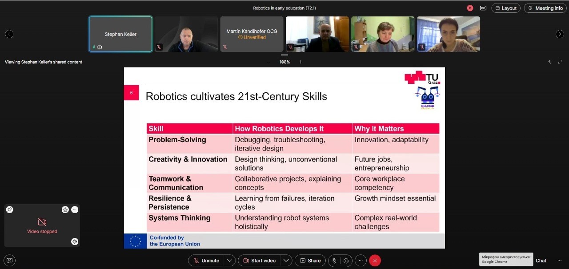Expand audio options arrow beside Unmute
Image resolution: width=569 pixels, height=269 pixels.
pyautogui.click(x=229, y=261)
